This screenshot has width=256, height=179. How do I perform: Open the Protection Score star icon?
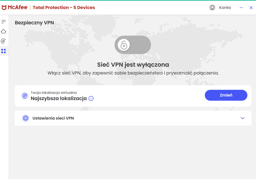pyautogui.click(x=4, y=41)
